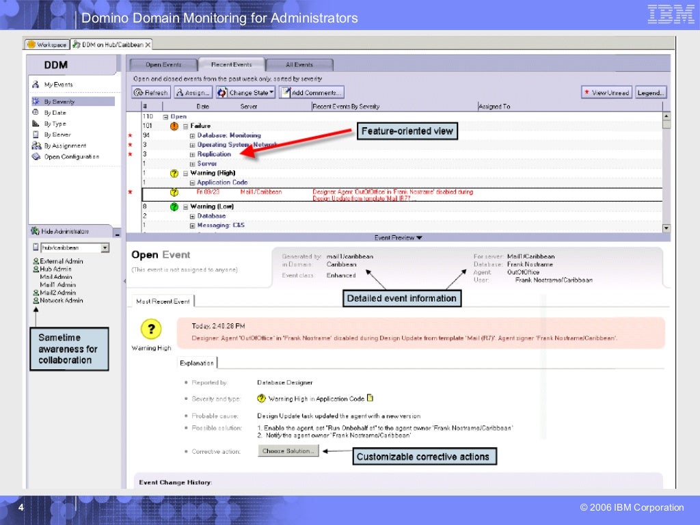Expand Messaging: C&S category
Screen dimensions: 700x525
192,226
